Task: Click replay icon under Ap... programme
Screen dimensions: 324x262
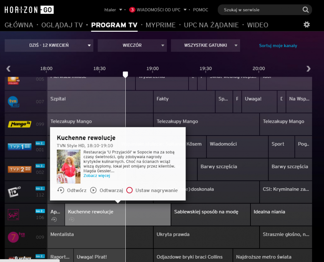Action: (x=54, y=219)
